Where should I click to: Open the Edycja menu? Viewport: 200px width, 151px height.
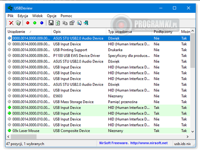23,16
